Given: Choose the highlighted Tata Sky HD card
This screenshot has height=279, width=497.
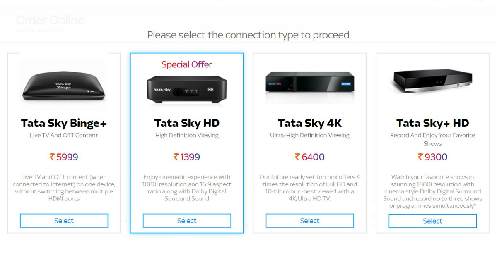Looking at the screenshot, I should (x=186, y=143).
